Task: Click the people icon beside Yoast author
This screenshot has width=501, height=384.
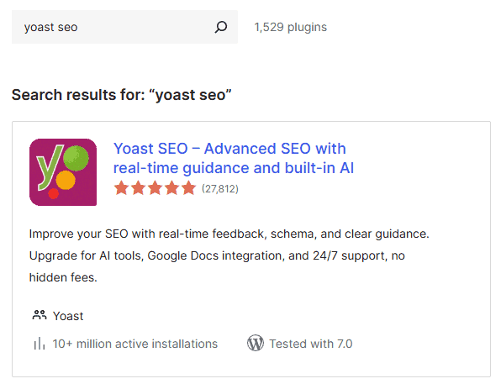Action: (x=40, y=315)
